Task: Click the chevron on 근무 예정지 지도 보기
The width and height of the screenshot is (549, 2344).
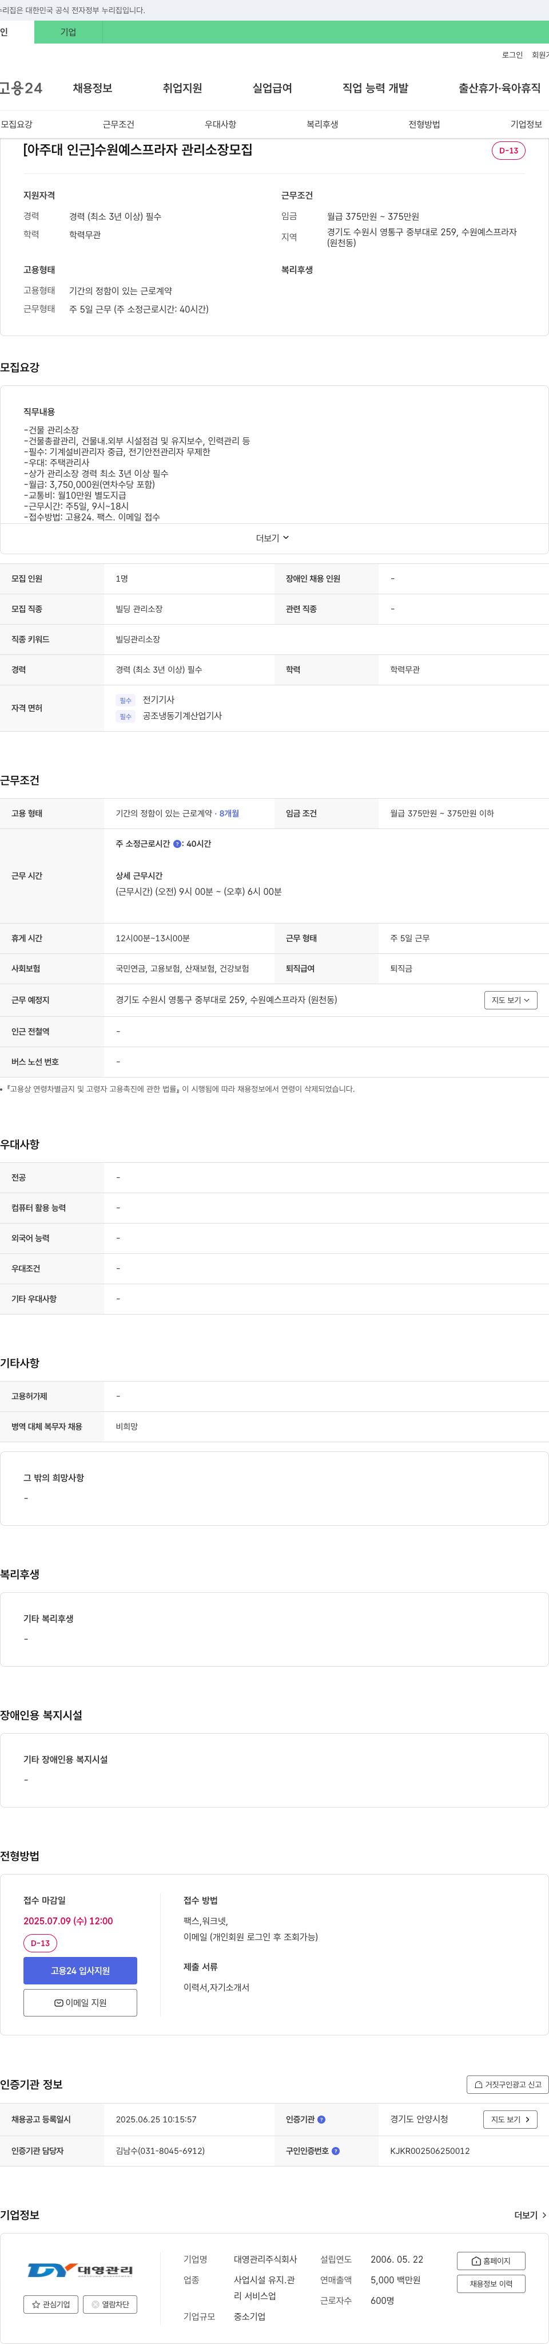Action: (x=526, y=1000)
